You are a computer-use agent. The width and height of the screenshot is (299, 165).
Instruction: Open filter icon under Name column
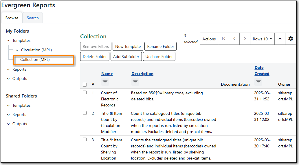click(x=105, y=82)
